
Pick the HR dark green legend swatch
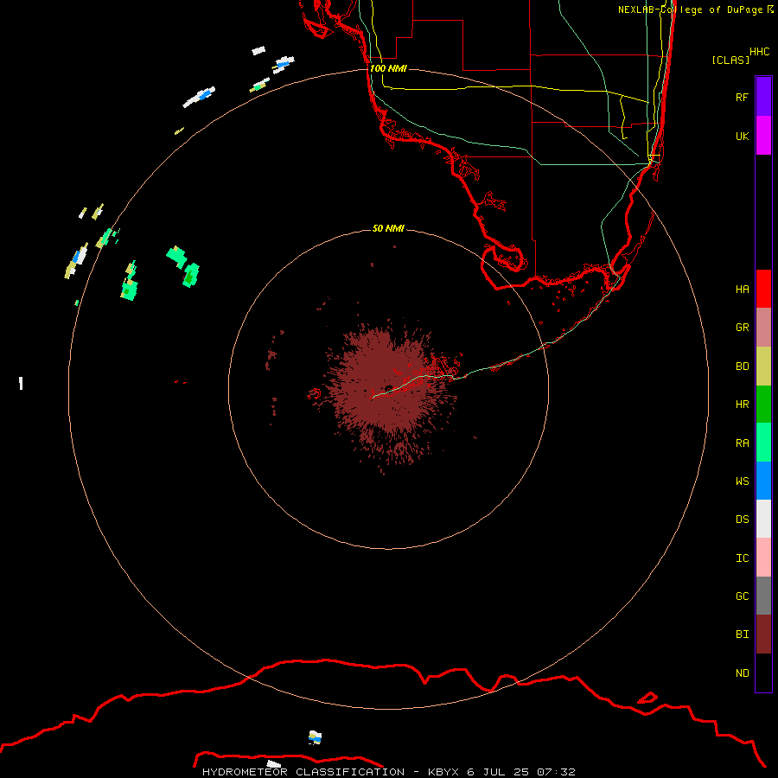tap(763, 405)
